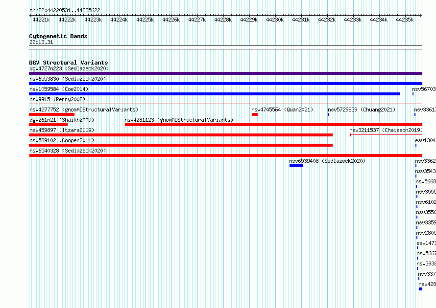
Task: Open the nsv9915 (Perry2008) label
Action: (x=57, y=99)
